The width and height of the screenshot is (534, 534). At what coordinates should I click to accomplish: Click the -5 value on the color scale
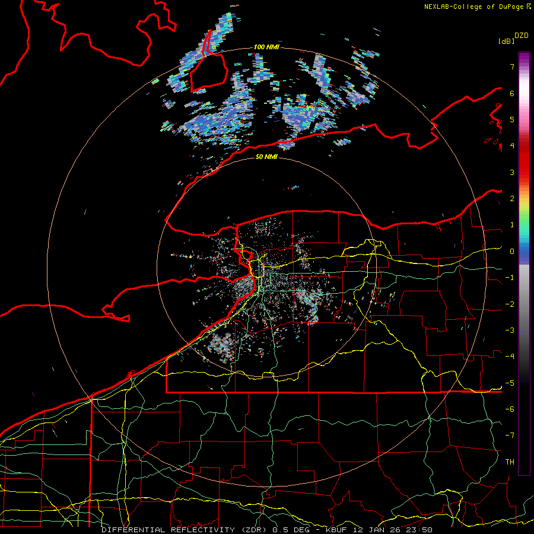tap(510, 383)
